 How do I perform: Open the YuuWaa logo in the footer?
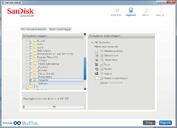[30, 123]
